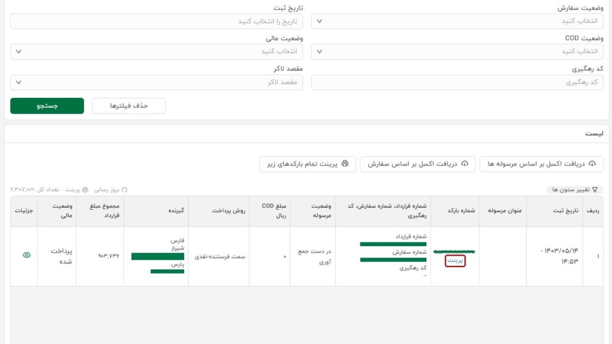Click the تاریخ ثبت date input field

coord(157,21)
